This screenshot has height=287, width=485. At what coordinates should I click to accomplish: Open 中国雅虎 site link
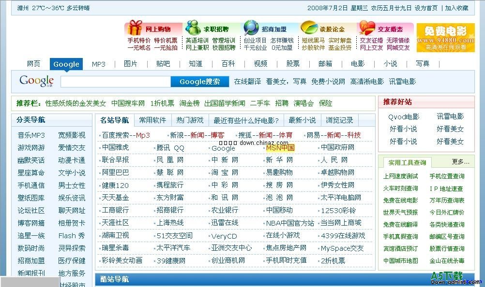tap(115, 147)
